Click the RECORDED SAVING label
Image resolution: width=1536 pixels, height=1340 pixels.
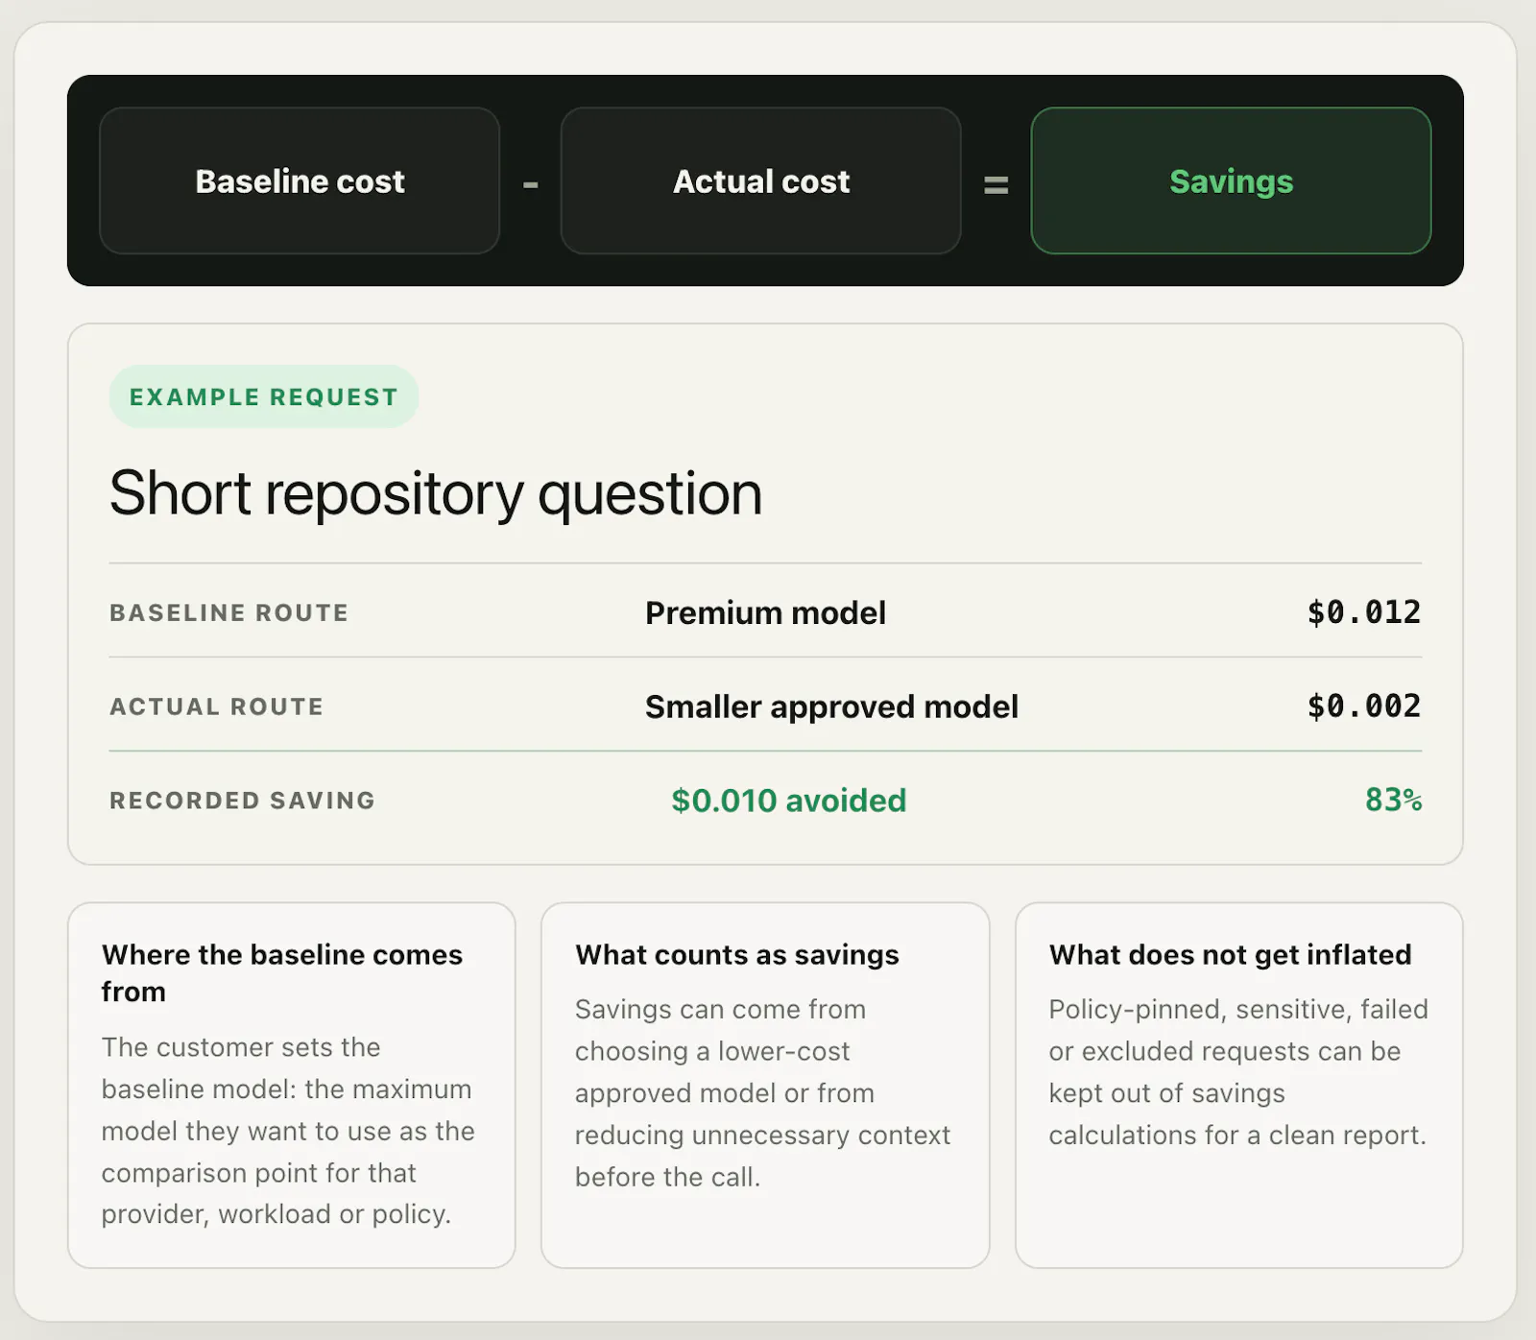(242, 801)
